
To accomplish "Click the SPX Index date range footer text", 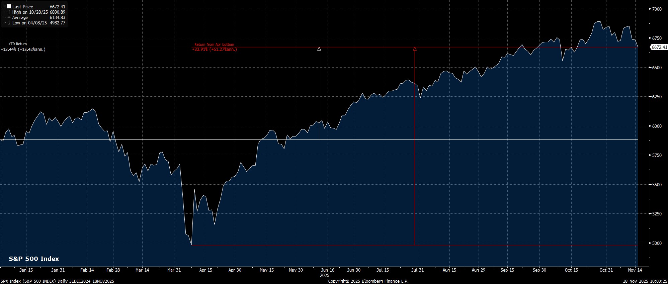I will click(57, 281).
